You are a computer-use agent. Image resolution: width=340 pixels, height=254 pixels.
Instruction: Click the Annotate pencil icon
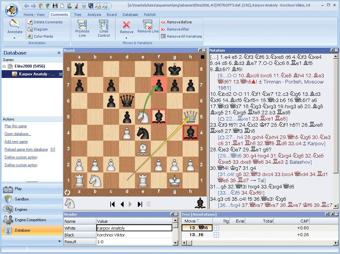click(x=14, y=24)
